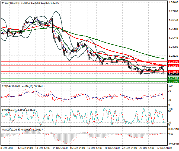The height and width of the screenshot is (151, 179).
Task: Click the 1.28460 price axis label
Action: 173,2
